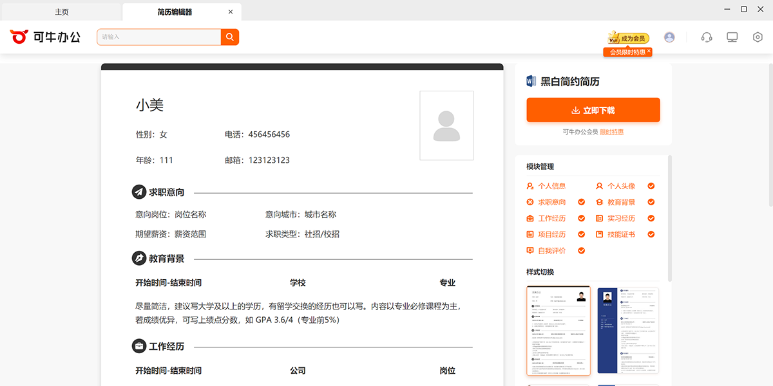Screen dimensions: 773x386
Task: Click 实习经历 module icon
Action: [600, 218]
